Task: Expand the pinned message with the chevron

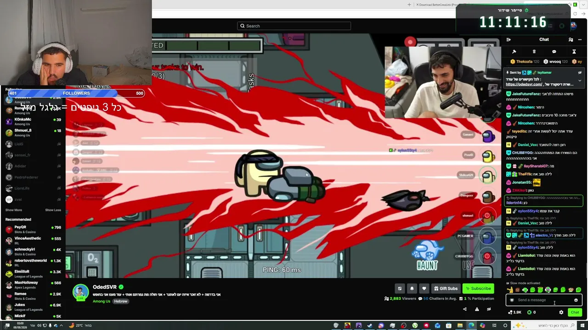Action: 580,81
